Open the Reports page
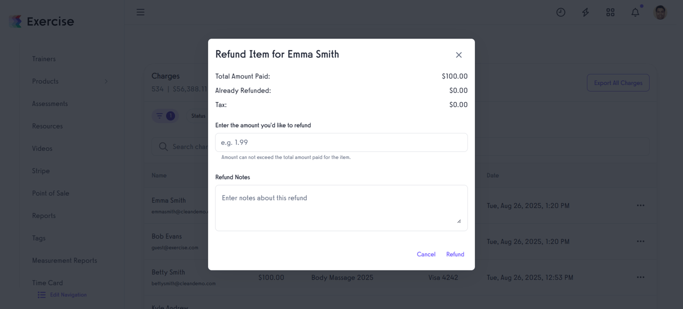 (43, 215)
